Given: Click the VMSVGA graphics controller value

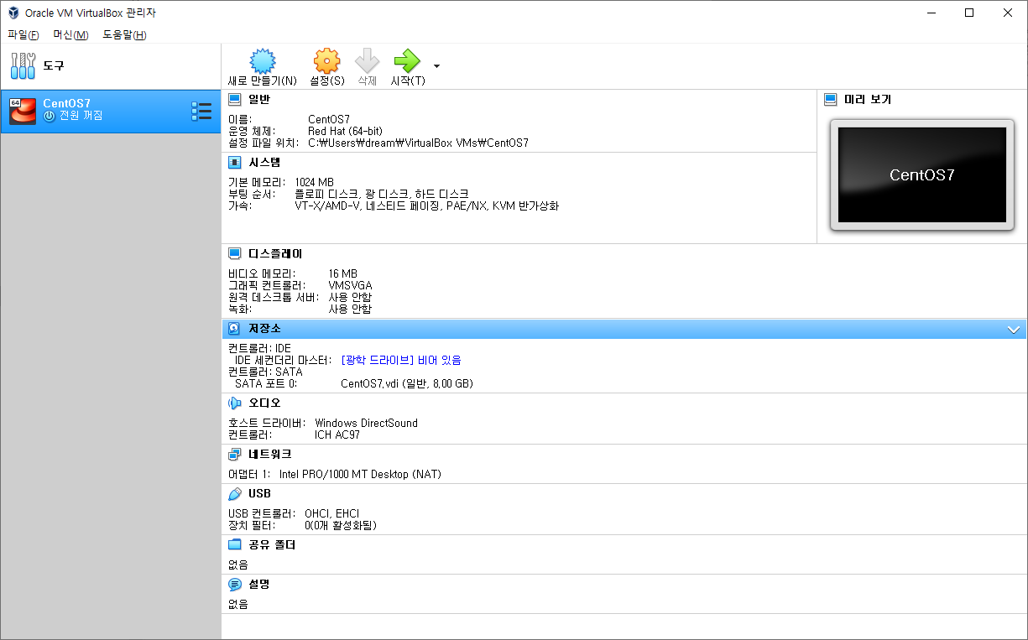Looking at the screenshot, I should pyautogui.click(x=351, y=285).
